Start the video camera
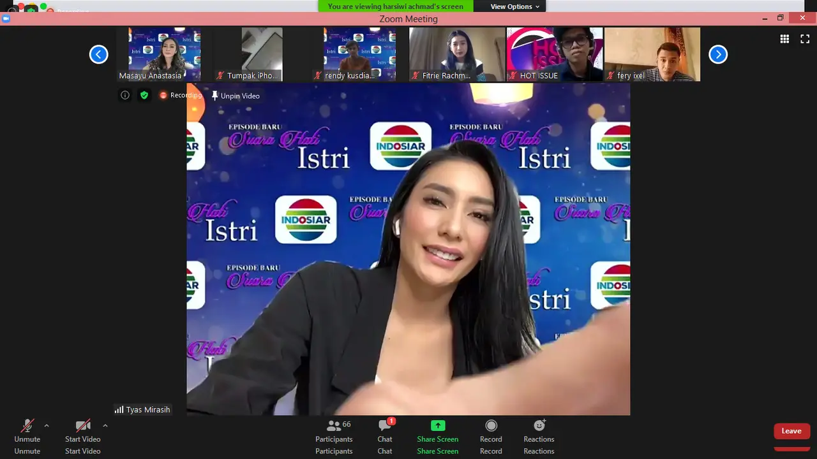This screenshot has height=459, width=817. (82, 431)
